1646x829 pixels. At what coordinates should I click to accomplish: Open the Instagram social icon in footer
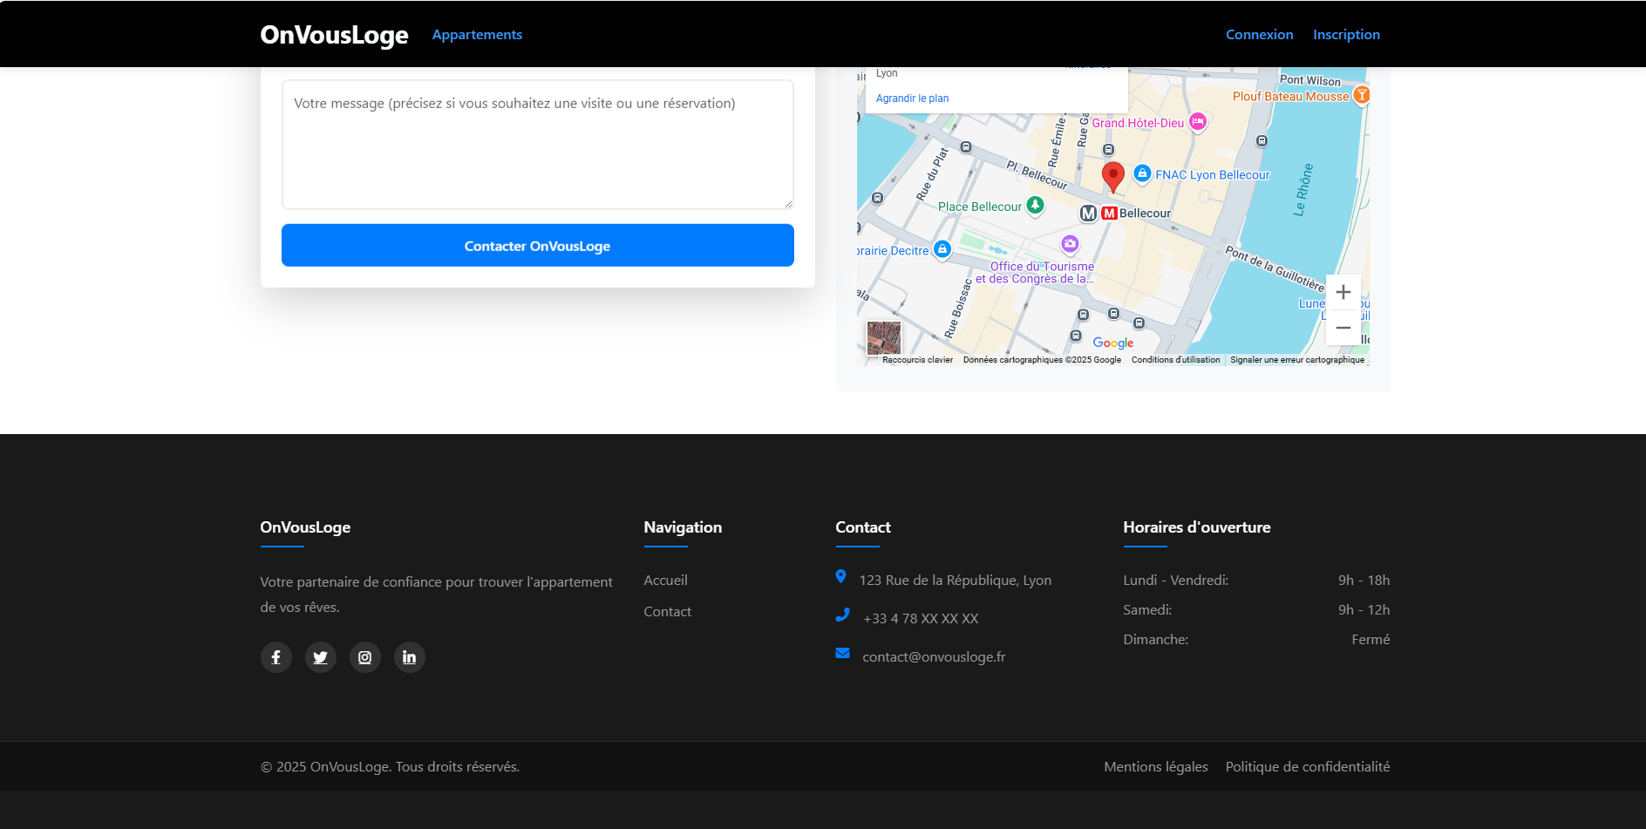pyautogui.click(x=364, y=657)
